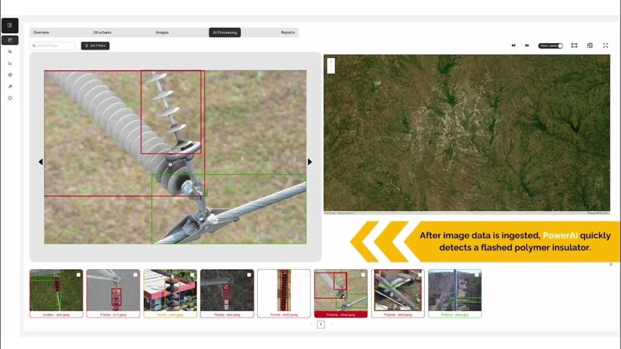Screen dimensions: 621x349
Task: Click page 1 pagination button
Action: 321,325
